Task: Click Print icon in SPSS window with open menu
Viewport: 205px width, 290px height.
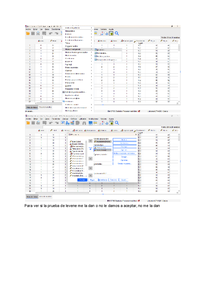Action: (38, 34)
